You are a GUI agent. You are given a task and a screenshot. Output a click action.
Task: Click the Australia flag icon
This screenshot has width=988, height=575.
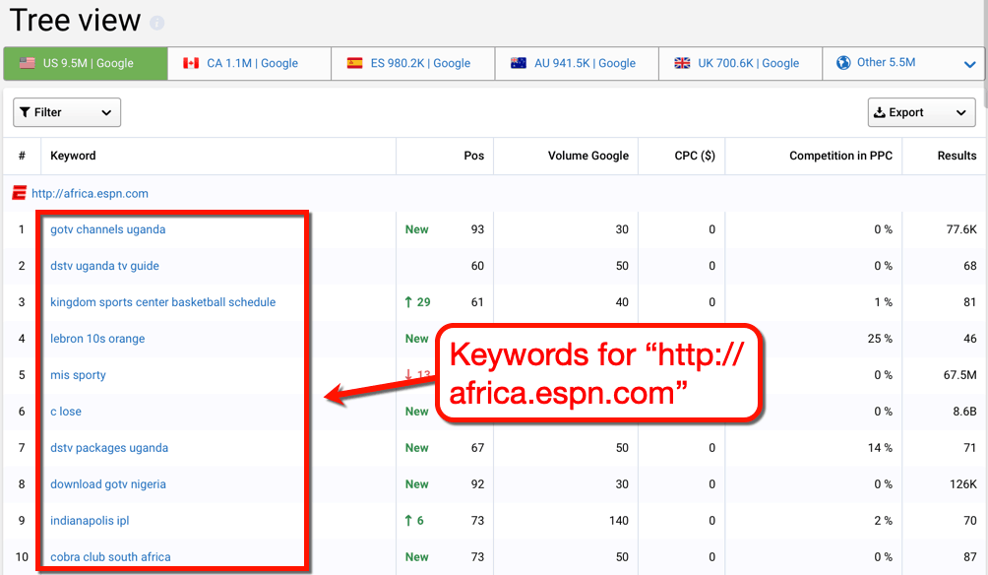point(519,63)
